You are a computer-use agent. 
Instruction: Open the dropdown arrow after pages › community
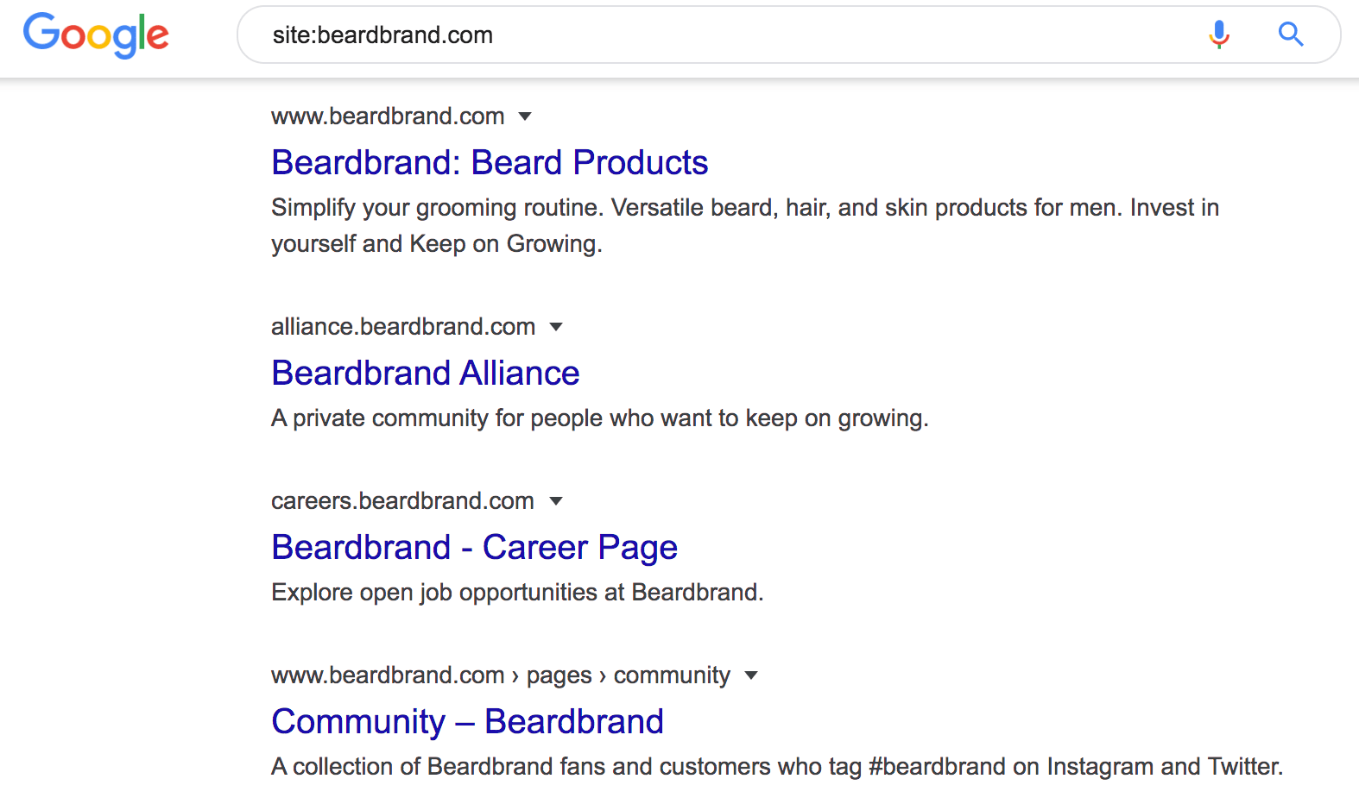751,675
